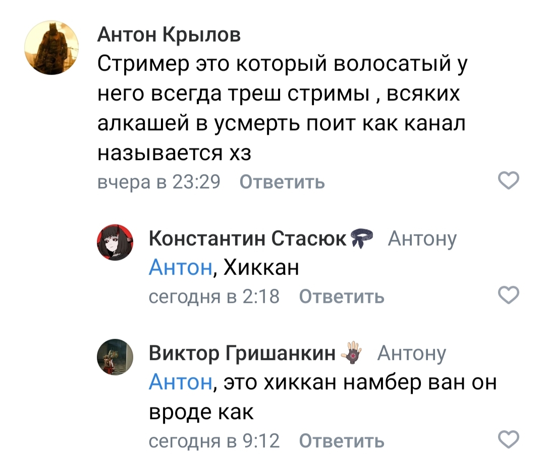545x460 pixels.
Task: Open the Виктор Гришанкин name link
Action: [243, 353]
